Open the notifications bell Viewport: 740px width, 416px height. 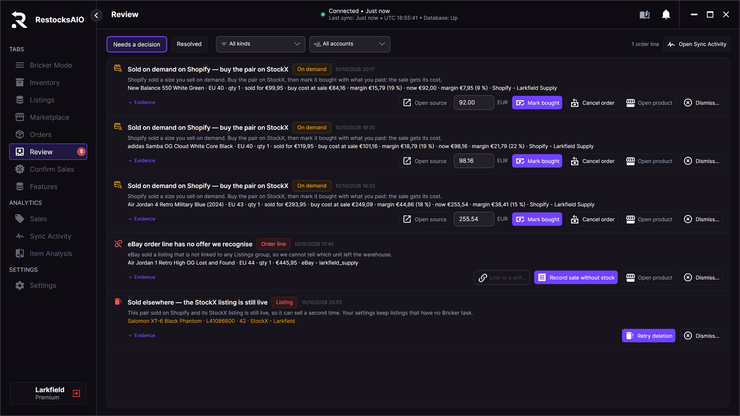(666, 15)
